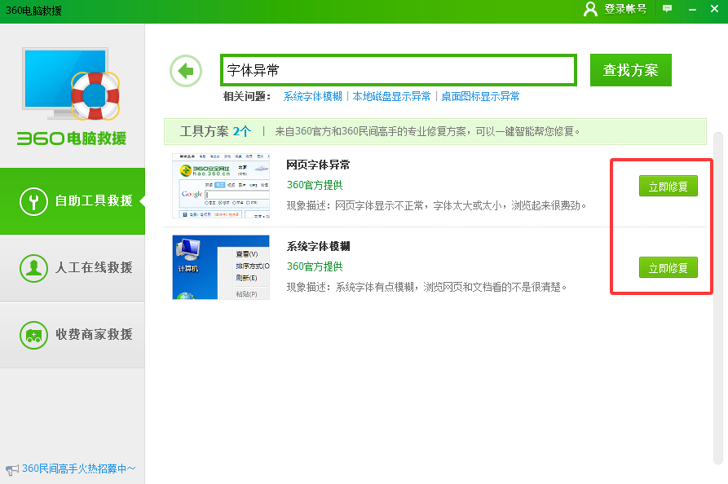Image resolution: width=728 pixels, height=484 pixels.
Task: Switch to 人工在线救援 tab
Action: [93, 268]
